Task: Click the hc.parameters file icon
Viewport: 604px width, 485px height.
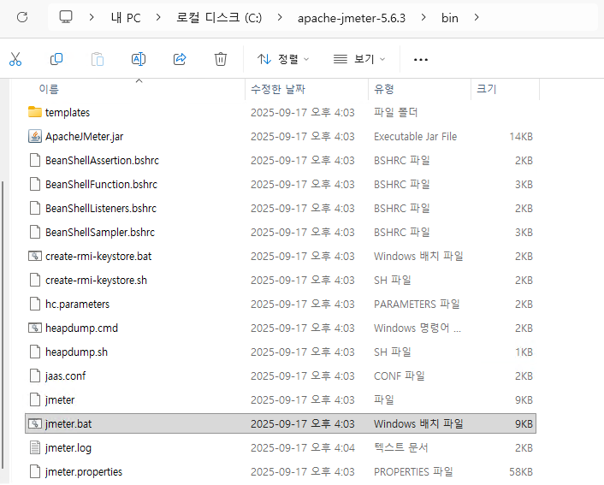Action: (35, 304)
